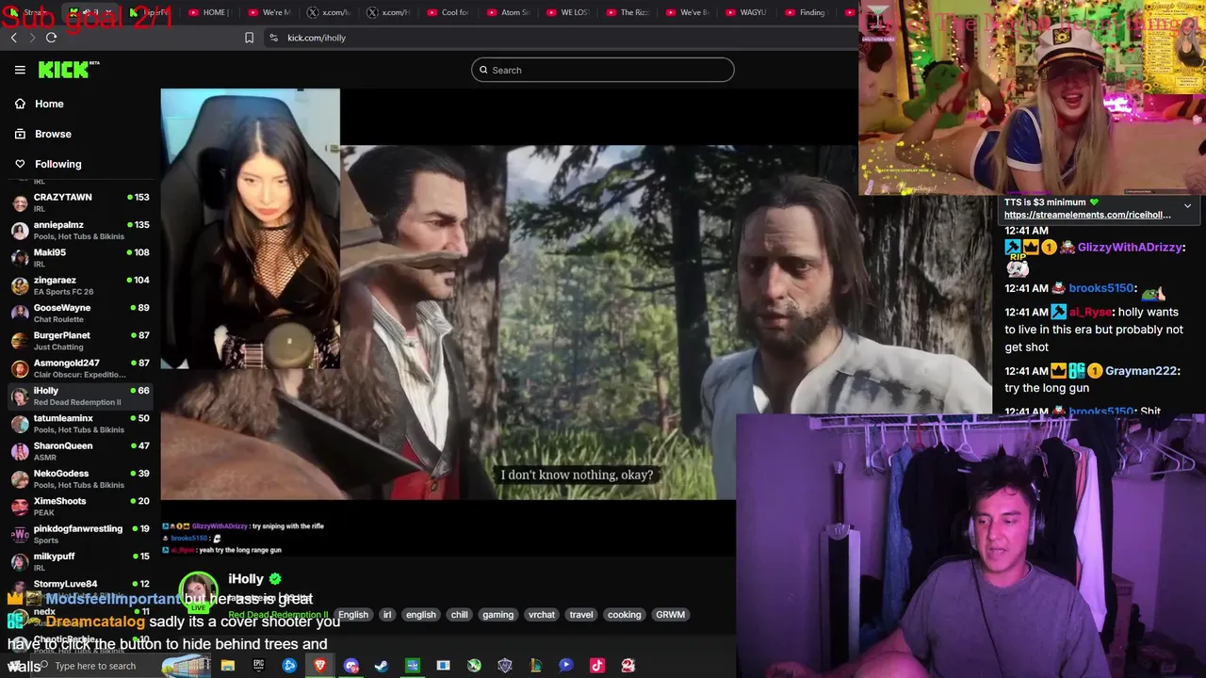Click the 'irl' tag
Screen dimensions: 1206x678
click(x=386, y=614)
